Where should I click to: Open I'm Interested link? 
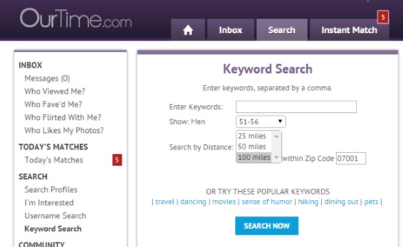[x=49, y=203]
